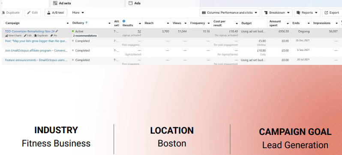Click the blue sort arrow beside Delivery
The width and height of the screenshot is (342, 155).
click(x=87, y=23)
